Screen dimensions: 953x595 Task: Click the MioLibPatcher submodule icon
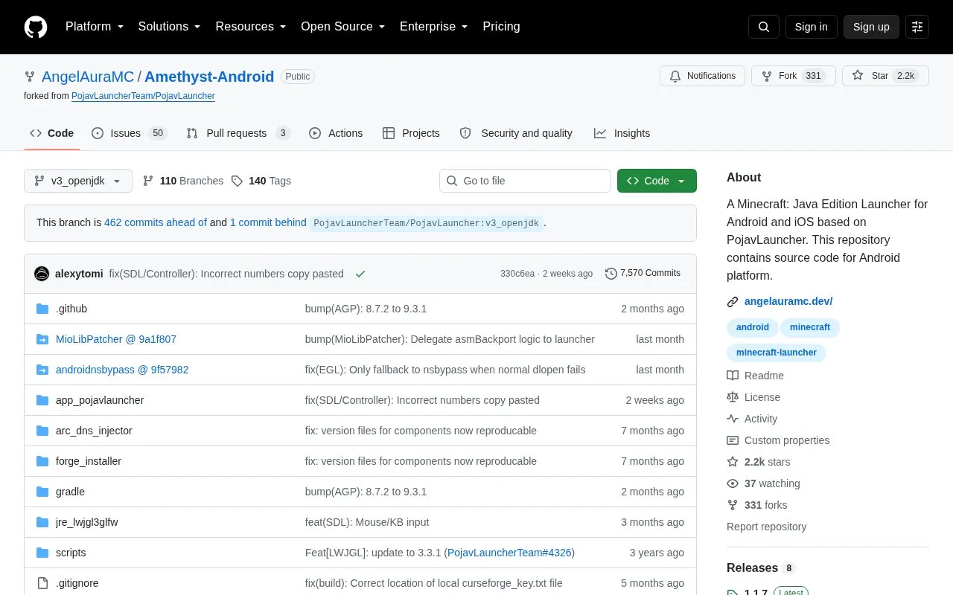42,339
